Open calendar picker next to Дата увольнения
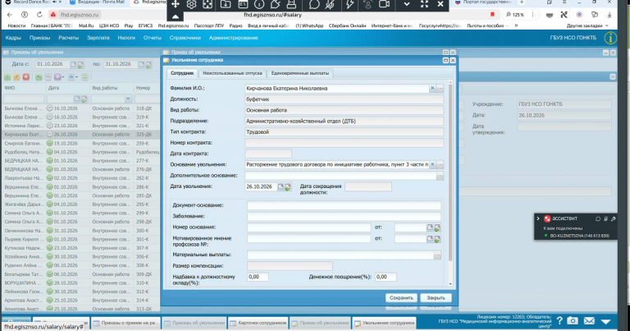 (281, 186)
